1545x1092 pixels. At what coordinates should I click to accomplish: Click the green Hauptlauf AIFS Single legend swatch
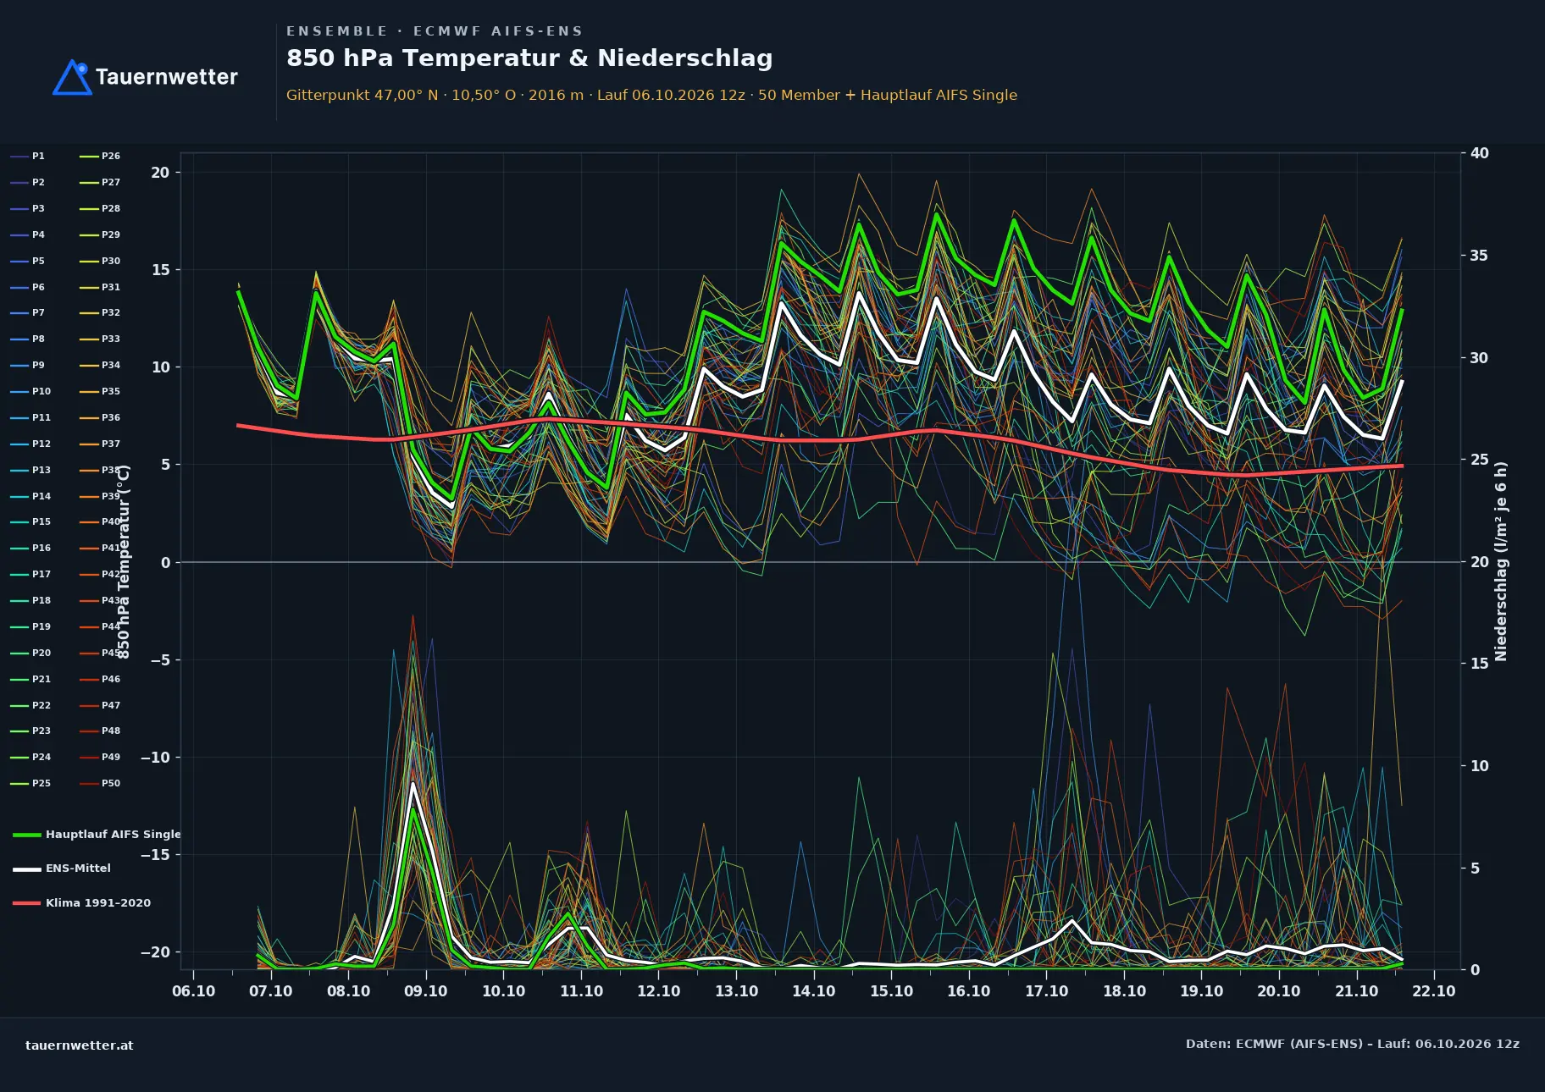27,835
